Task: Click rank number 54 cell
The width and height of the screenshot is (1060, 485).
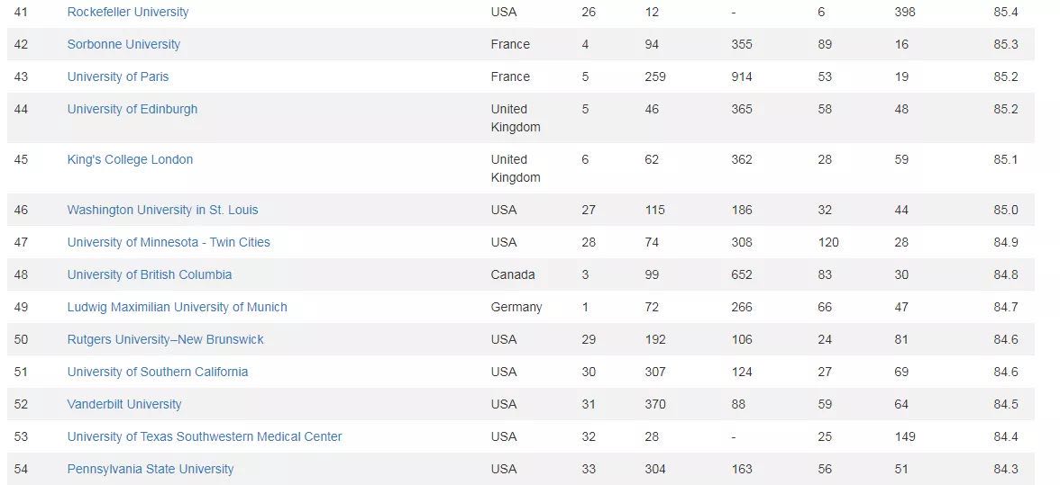Action: (21, 469)
